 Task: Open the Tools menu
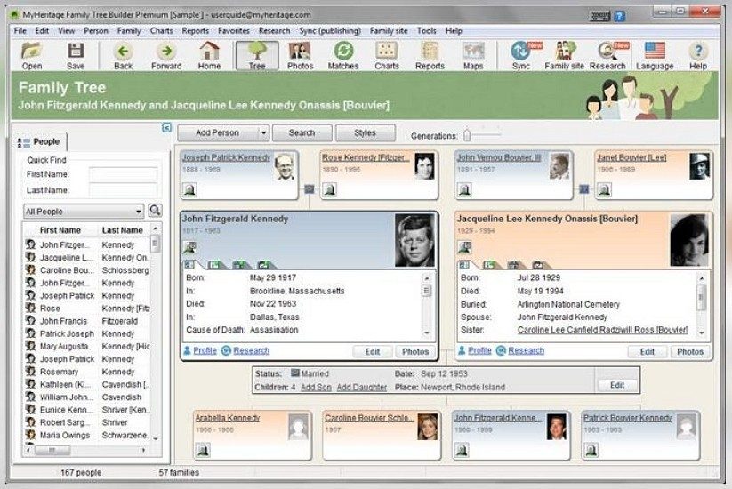426,31
